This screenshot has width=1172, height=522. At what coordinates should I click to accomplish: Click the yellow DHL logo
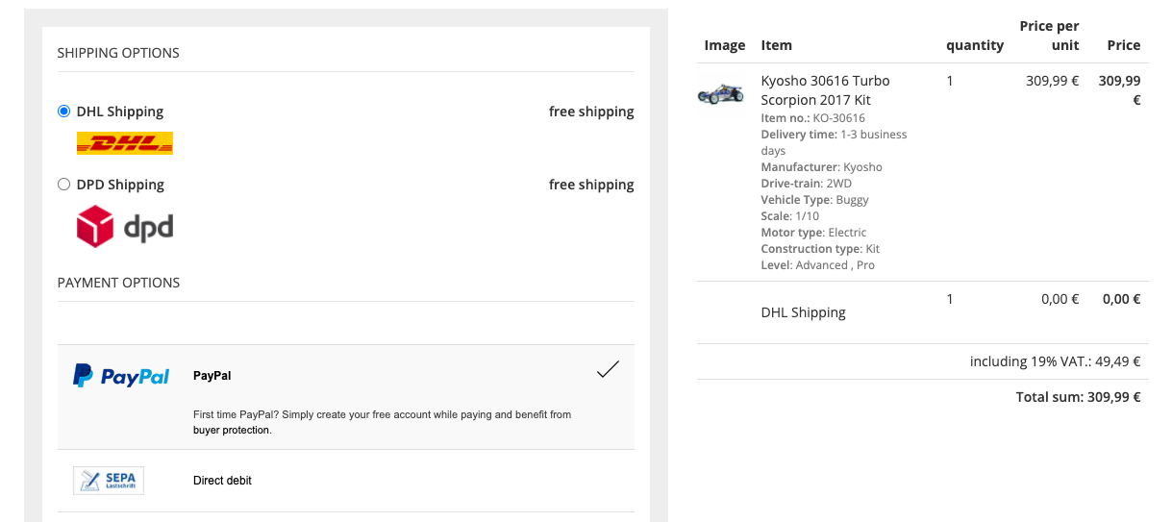click(x=124, y=144)
